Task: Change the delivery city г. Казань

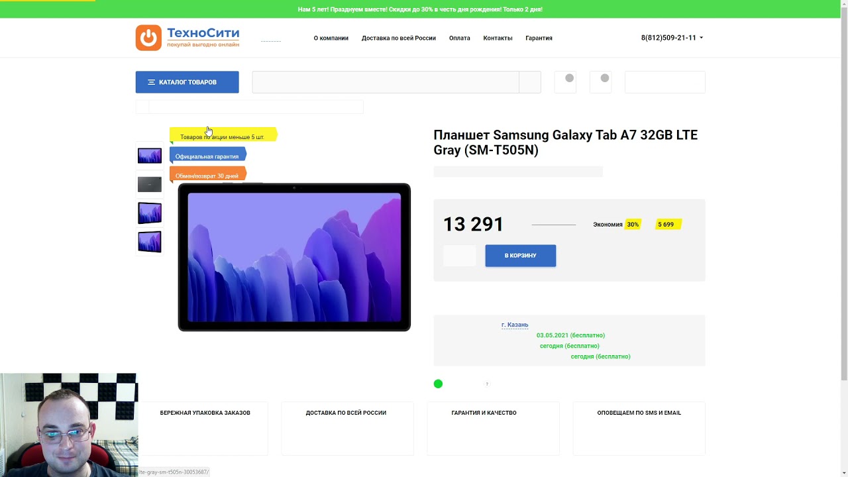Action: pyautogui.click(x=515, y=325)
